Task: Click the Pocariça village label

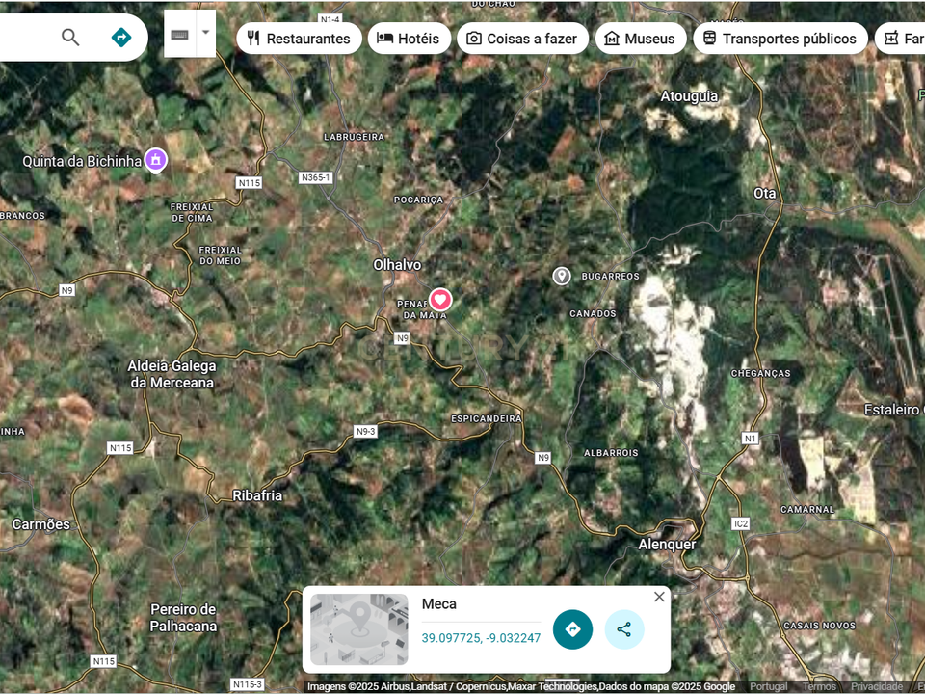Action: coord(419,200)
